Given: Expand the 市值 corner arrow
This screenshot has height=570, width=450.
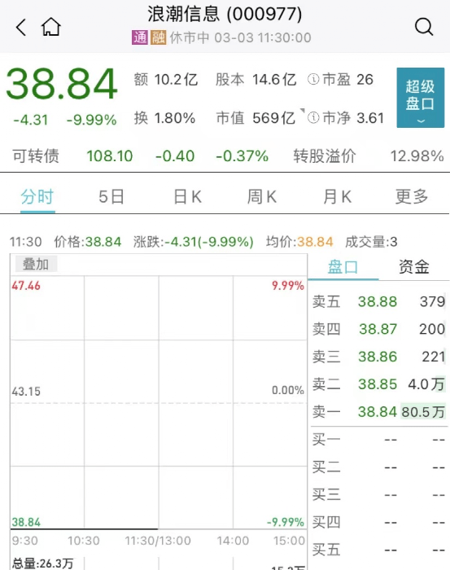Looking at the screenshot, I should pyautogui.click(x=302, y=111).
